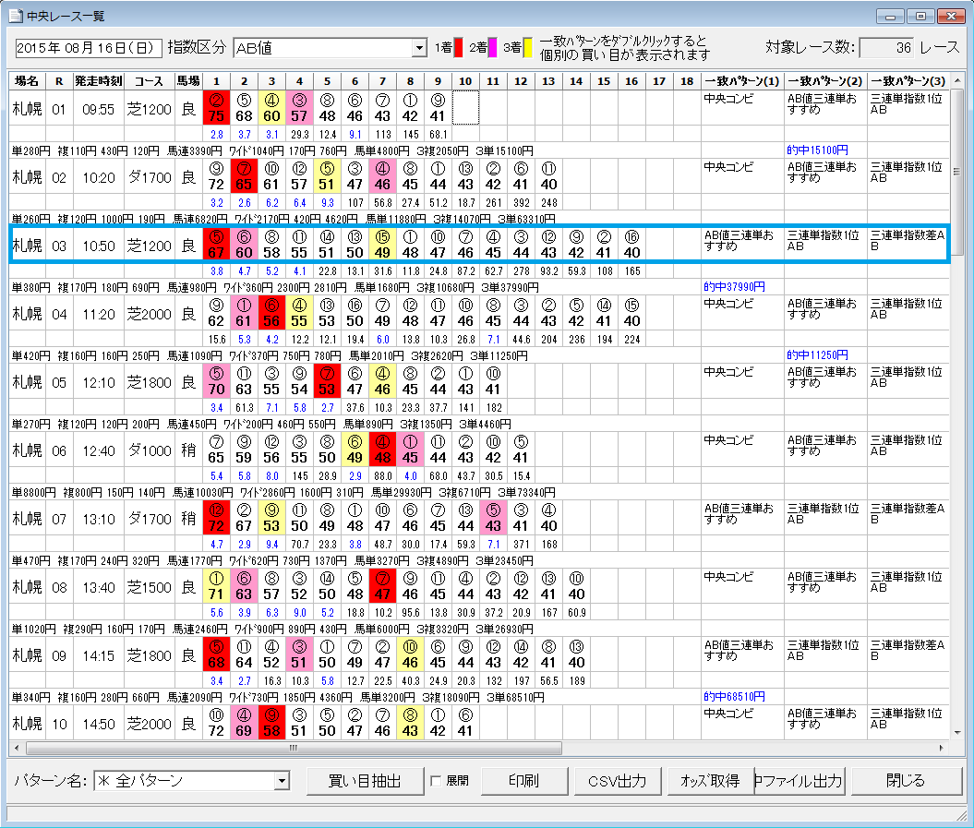Click the red 1着 color swatch
Screen dimensions: 974x828
(x=459, y=48)
